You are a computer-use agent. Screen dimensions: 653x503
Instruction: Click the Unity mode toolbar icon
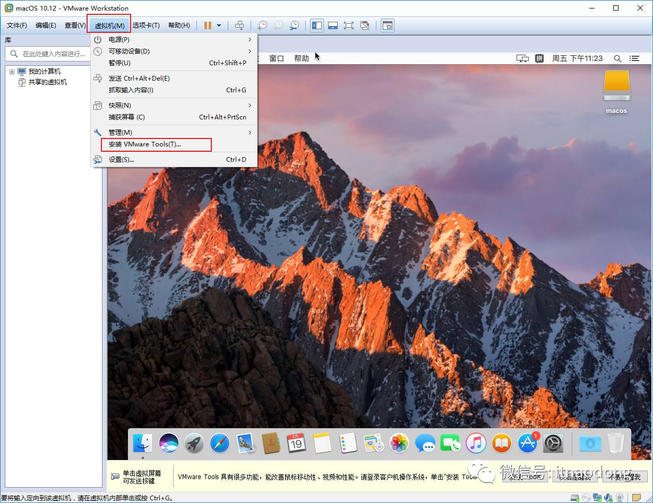(x=365, y=25)
